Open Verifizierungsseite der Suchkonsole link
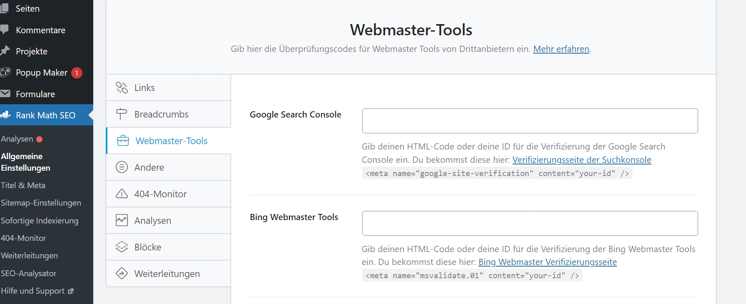The height and width of the screenshot is (304, 746). (582, 160)
